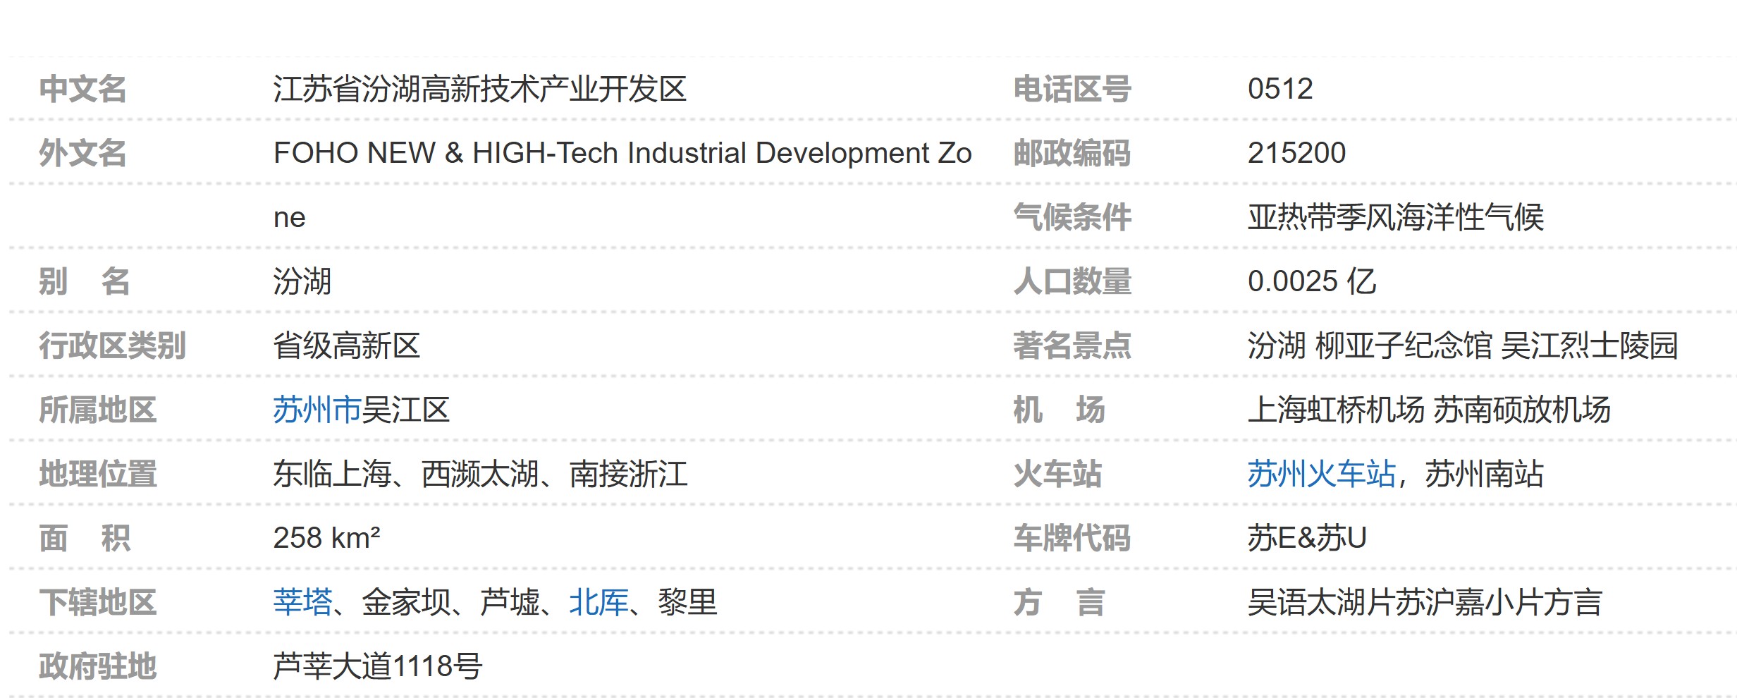Click the label 外文名

coord(83,153)
